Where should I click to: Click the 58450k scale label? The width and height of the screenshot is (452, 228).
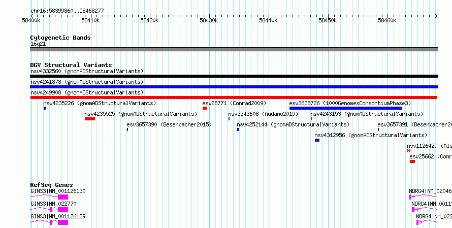tap(328, 20)
